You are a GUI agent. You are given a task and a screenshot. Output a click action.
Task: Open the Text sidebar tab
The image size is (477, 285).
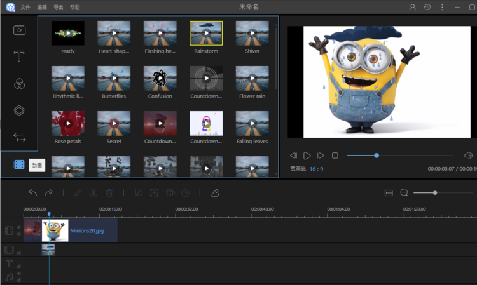(19, 56)
